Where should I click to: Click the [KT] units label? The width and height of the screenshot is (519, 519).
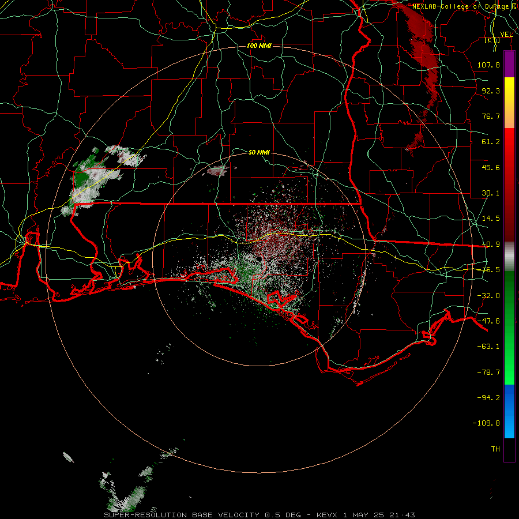(x=492, y=40)
